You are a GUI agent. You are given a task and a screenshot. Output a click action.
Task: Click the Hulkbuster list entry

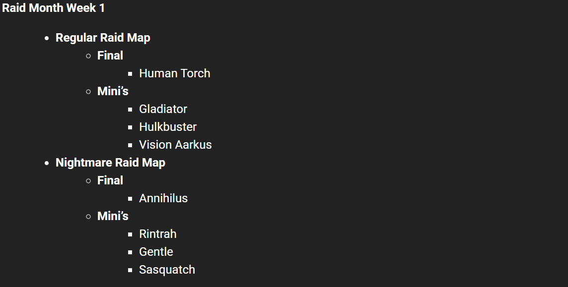(x=168, y=127)
